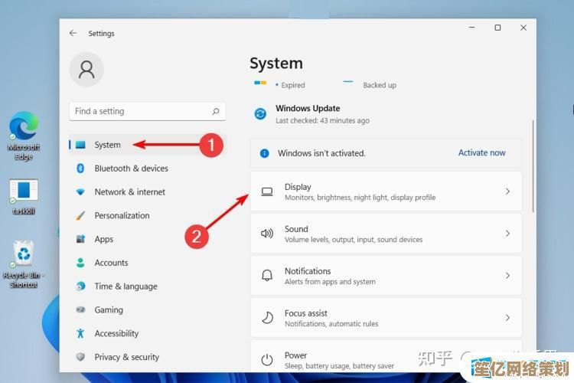
Task: Click the search magnifier icon
Action: pos(217,111)
